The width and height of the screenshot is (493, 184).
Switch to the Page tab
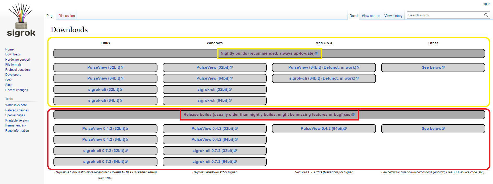click(x=50, y=16)
